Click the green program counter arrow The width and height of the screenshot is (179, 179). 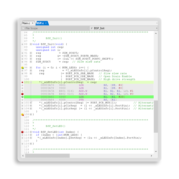click(22, 97)
